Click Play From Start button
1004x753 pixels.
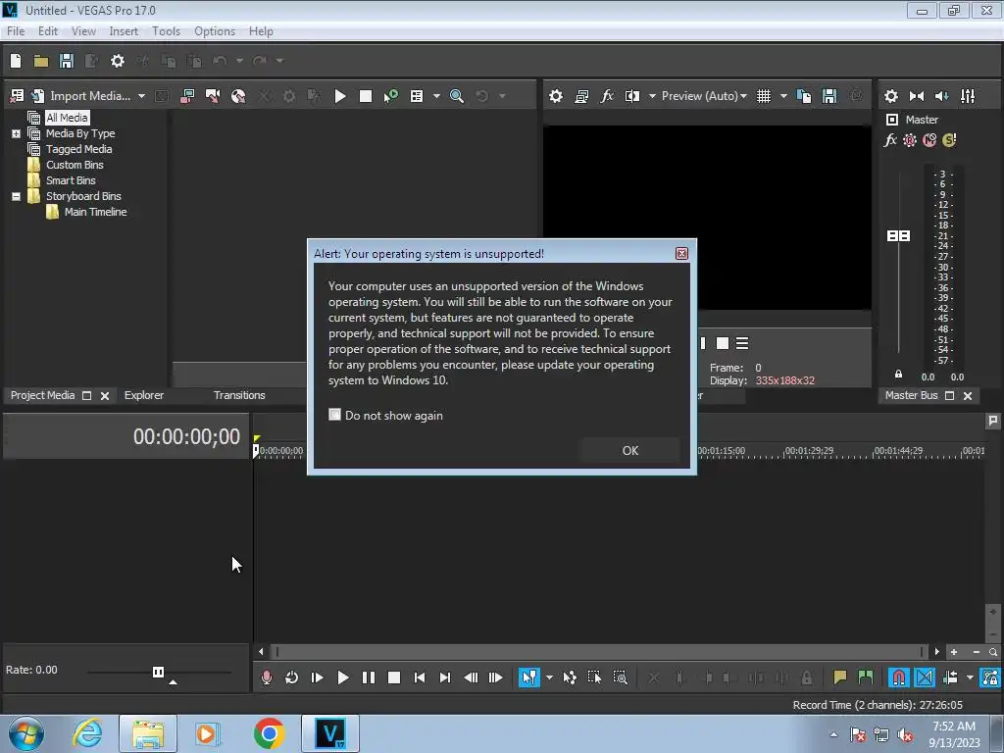click(x=317, y=678)
